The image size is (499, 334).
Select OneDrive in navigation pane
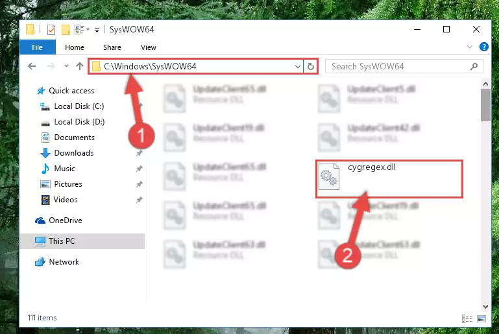tap(66, 221)
